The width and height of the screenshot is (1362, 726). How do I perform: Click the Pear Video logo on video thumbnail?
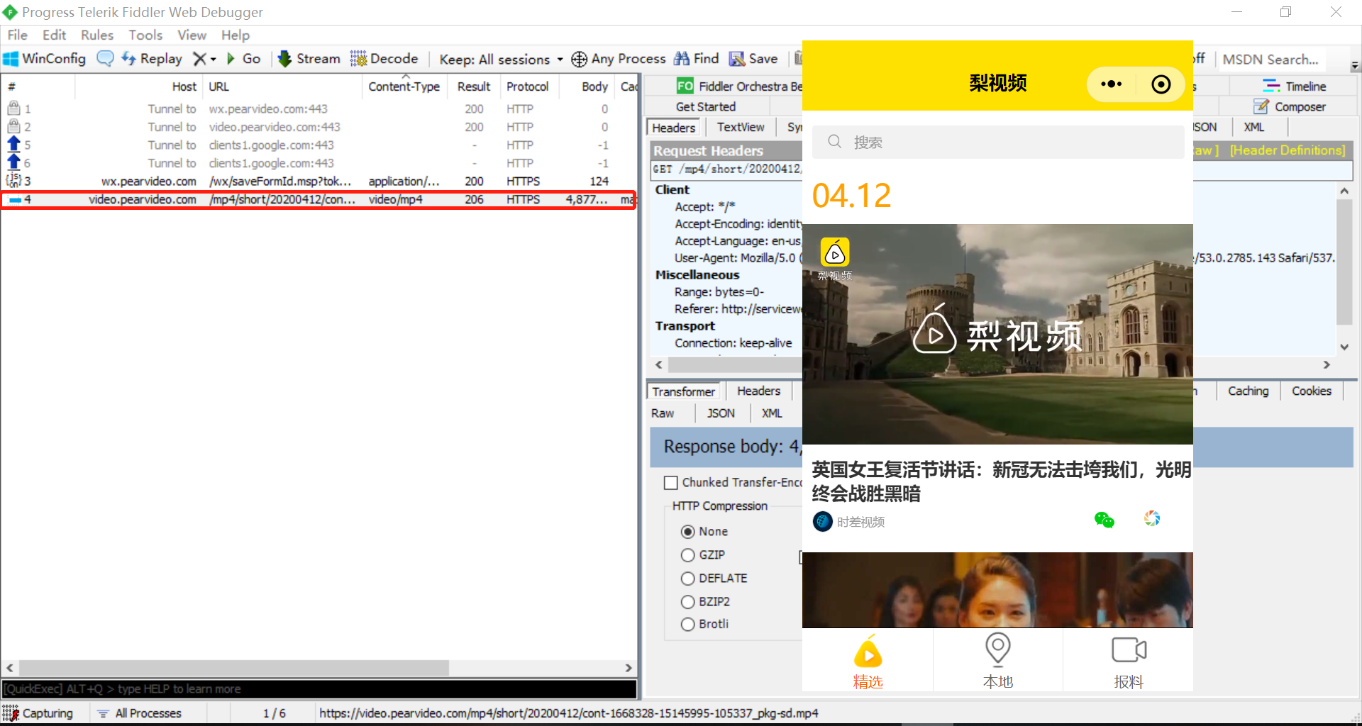click(x=835, y=252)
